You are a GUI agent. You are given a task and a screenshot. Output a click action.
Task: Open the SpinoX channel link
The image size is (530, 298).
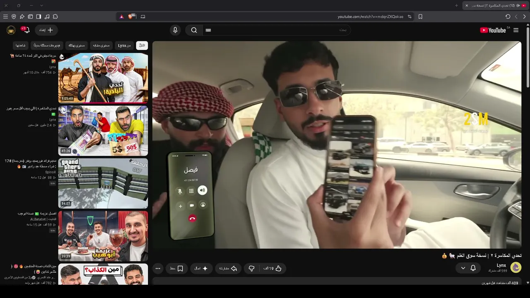coord(51,172)
